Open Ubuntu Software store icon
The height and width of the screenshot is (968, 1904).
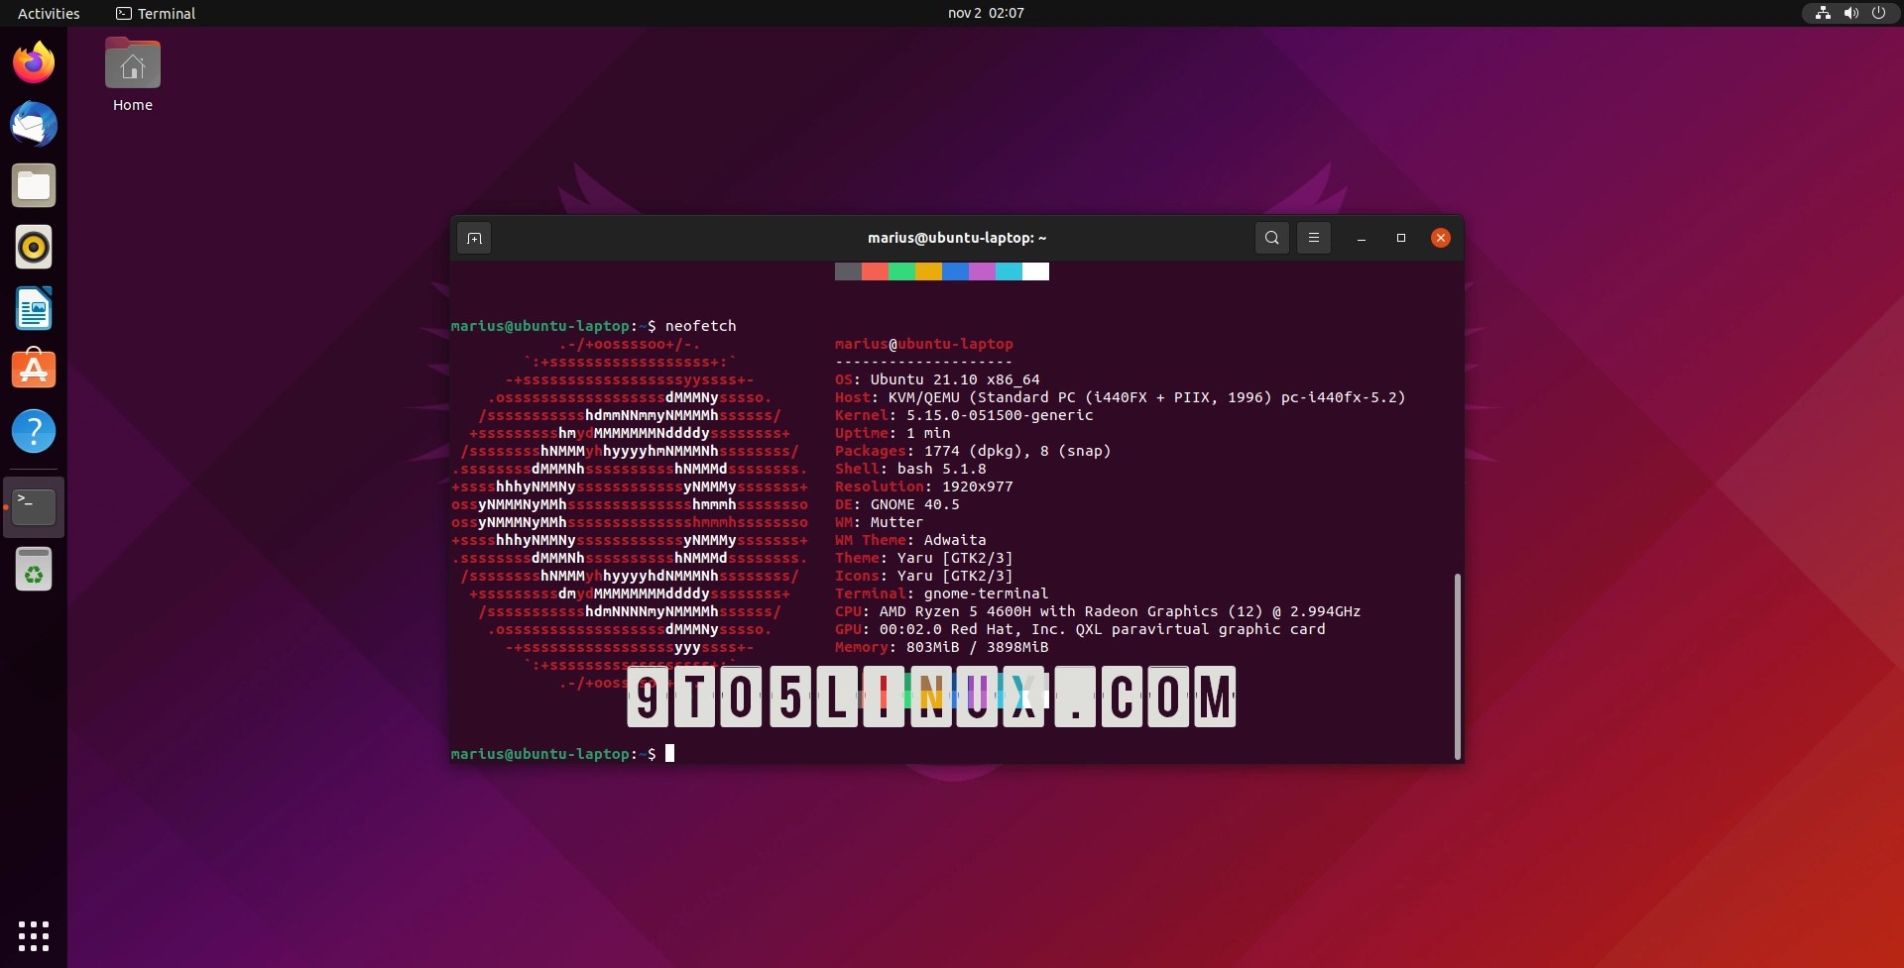click(x=34, y=369)
